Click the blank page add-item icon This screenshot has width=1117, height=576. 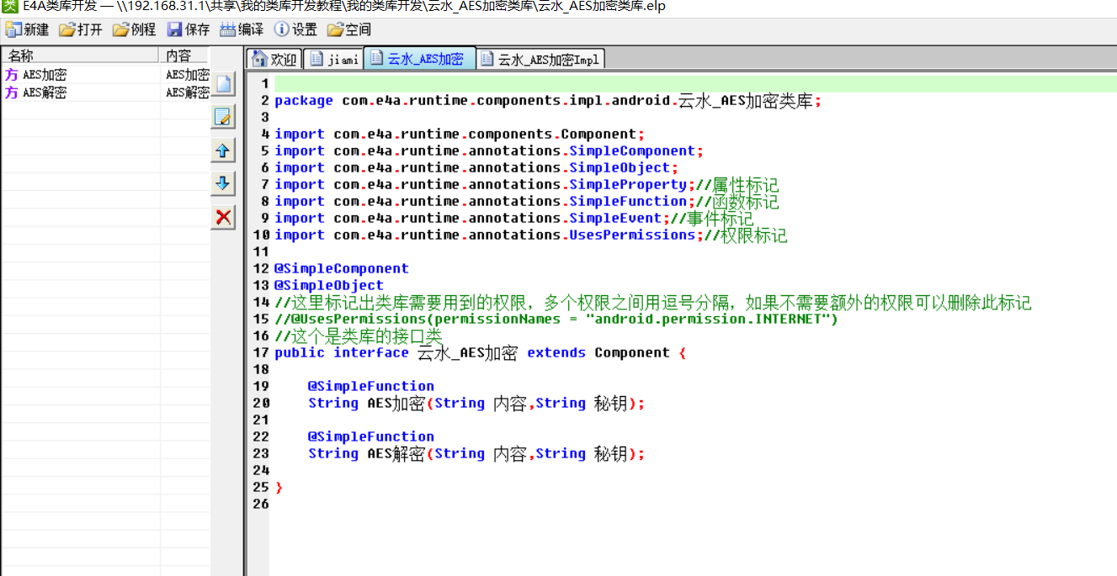[223, 84]
